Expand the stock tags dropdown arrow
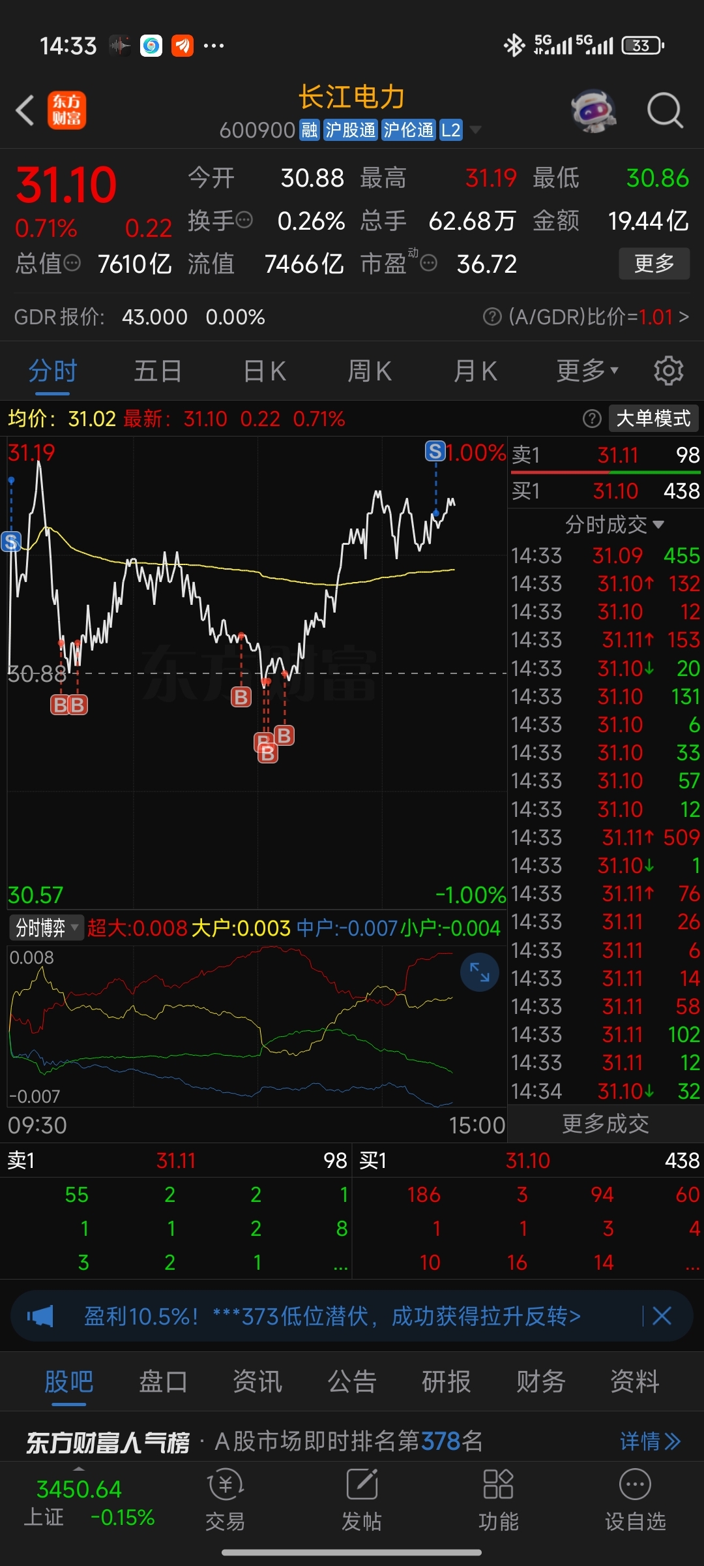This screenshot has height=1566, width=704. [x=476, y=130]
